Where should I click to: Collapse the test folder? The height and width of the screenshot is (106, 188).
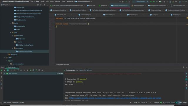(x=5, y=58)
